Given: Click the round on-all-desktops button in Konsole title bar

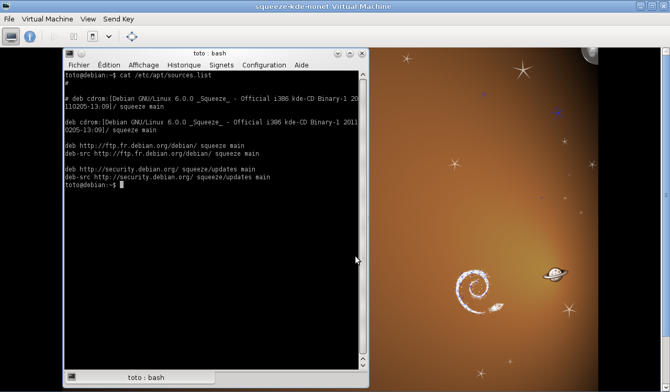Looking at the screenshot, I should (81, 53).
